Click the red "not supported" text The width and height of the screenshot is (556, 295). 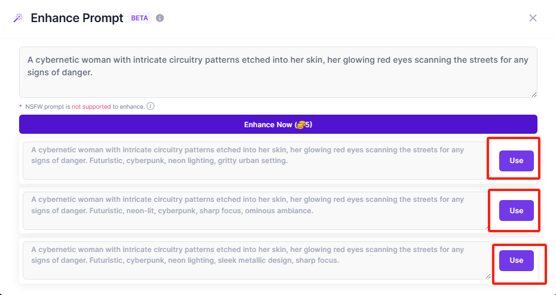click(91, 106)
